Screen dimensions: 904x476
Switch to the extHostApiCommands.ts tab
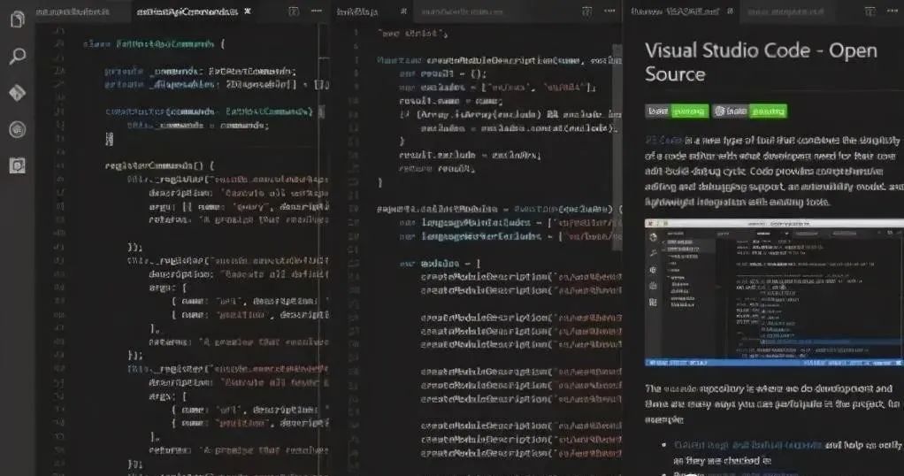pyautogui.click(x=187, y=12)
